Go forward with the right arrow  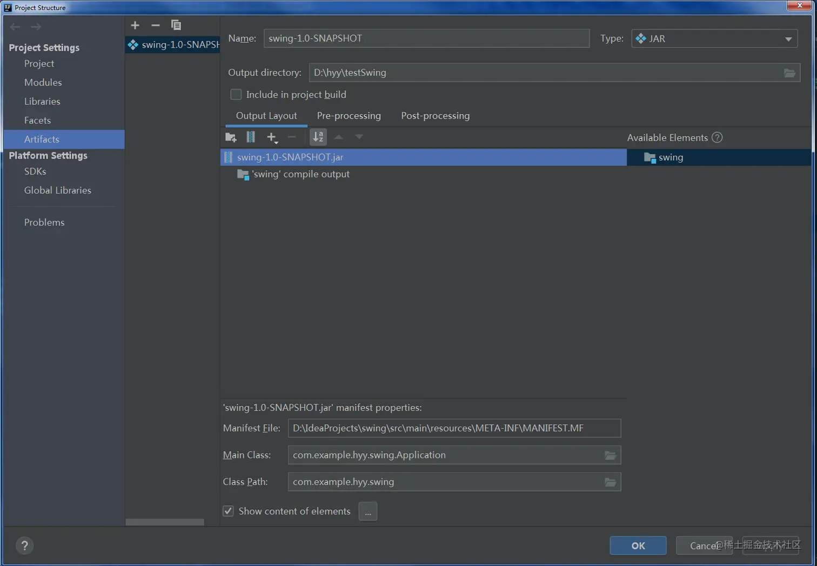coord(36,26)
